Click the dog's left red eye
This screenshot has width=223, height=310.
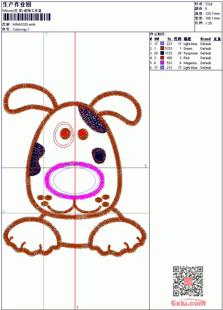click(x=64, y=133)
